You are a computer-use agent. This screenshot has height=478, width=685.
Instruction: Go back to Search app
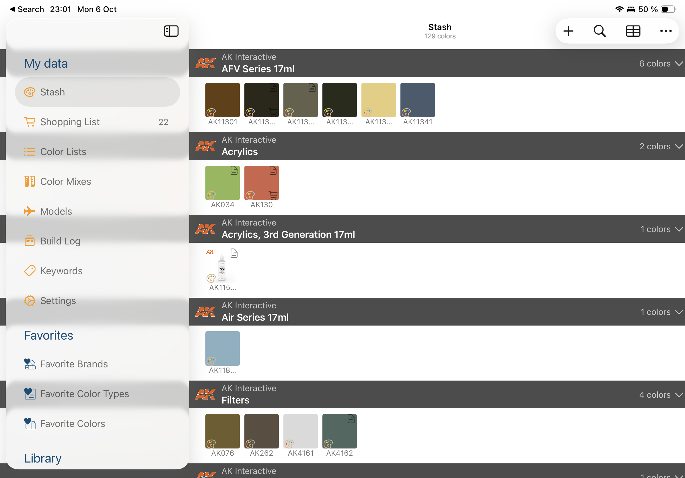coord(27,9)
